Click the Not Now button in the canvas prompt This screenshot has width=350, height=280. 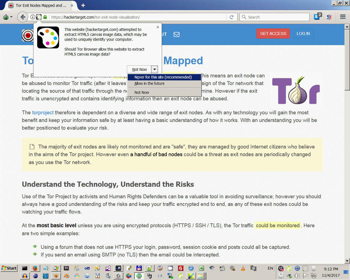[x=139, y=69]
